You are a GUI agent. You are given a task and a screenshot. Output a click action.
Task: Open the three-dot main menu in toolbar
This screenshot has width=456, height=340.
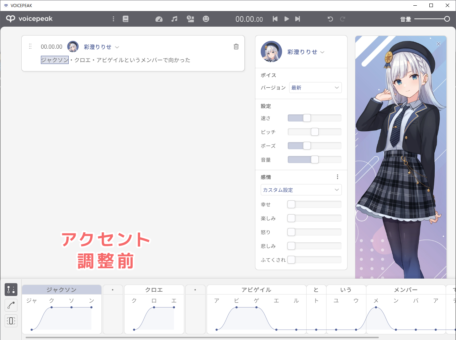113,19
